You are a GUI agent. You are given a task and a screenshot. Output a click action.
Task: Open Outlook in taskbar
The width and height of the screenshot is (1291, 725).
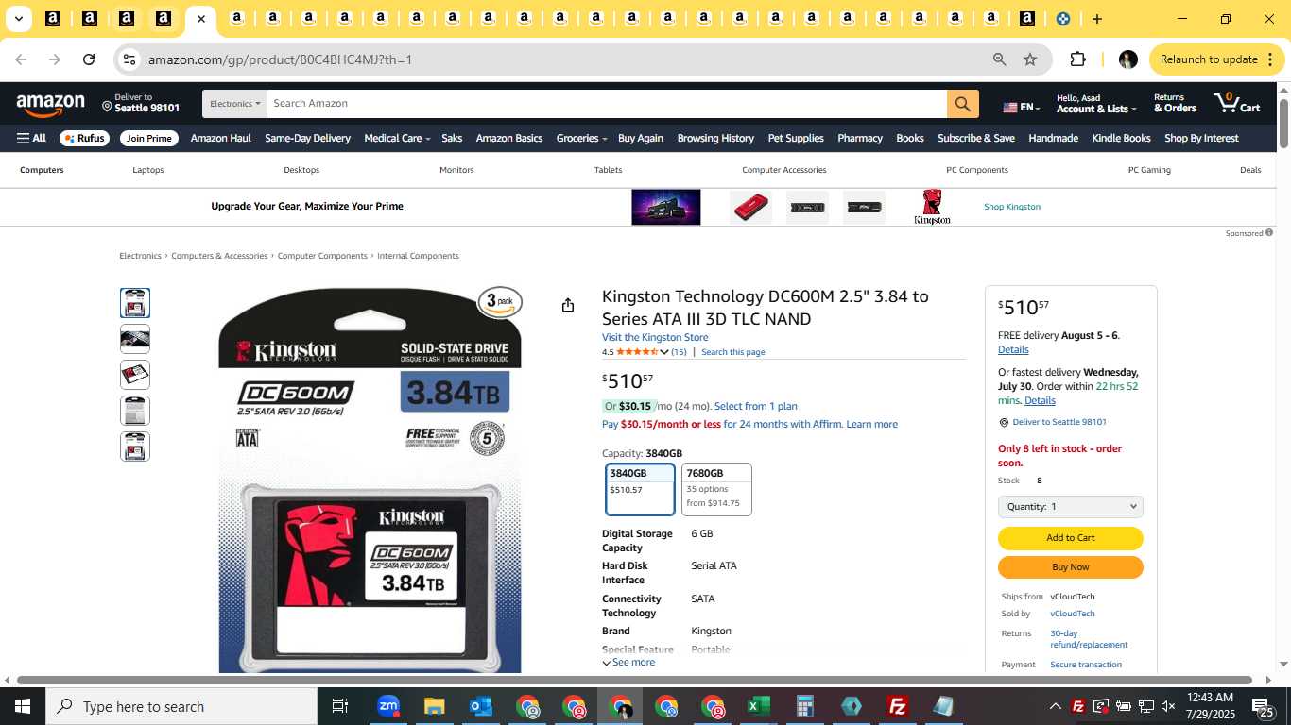(481, 706)
